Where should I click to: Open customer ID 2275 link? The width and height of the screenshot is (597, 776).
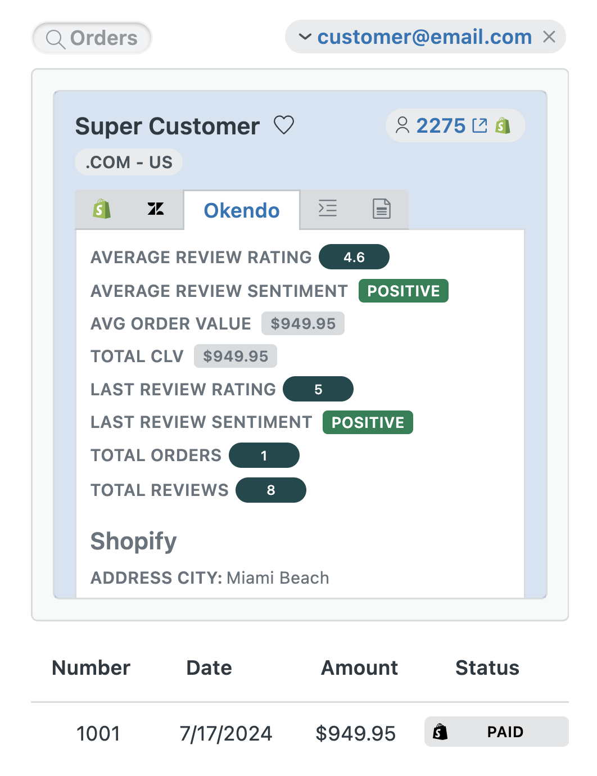pyautogui.click(x=441, y=125)
